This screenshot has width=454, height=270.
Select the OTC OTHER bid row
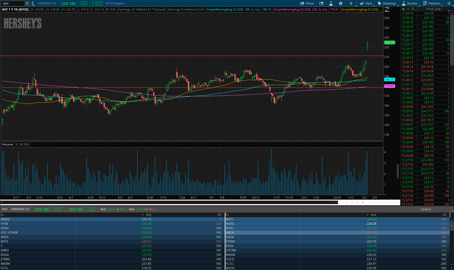112,232
